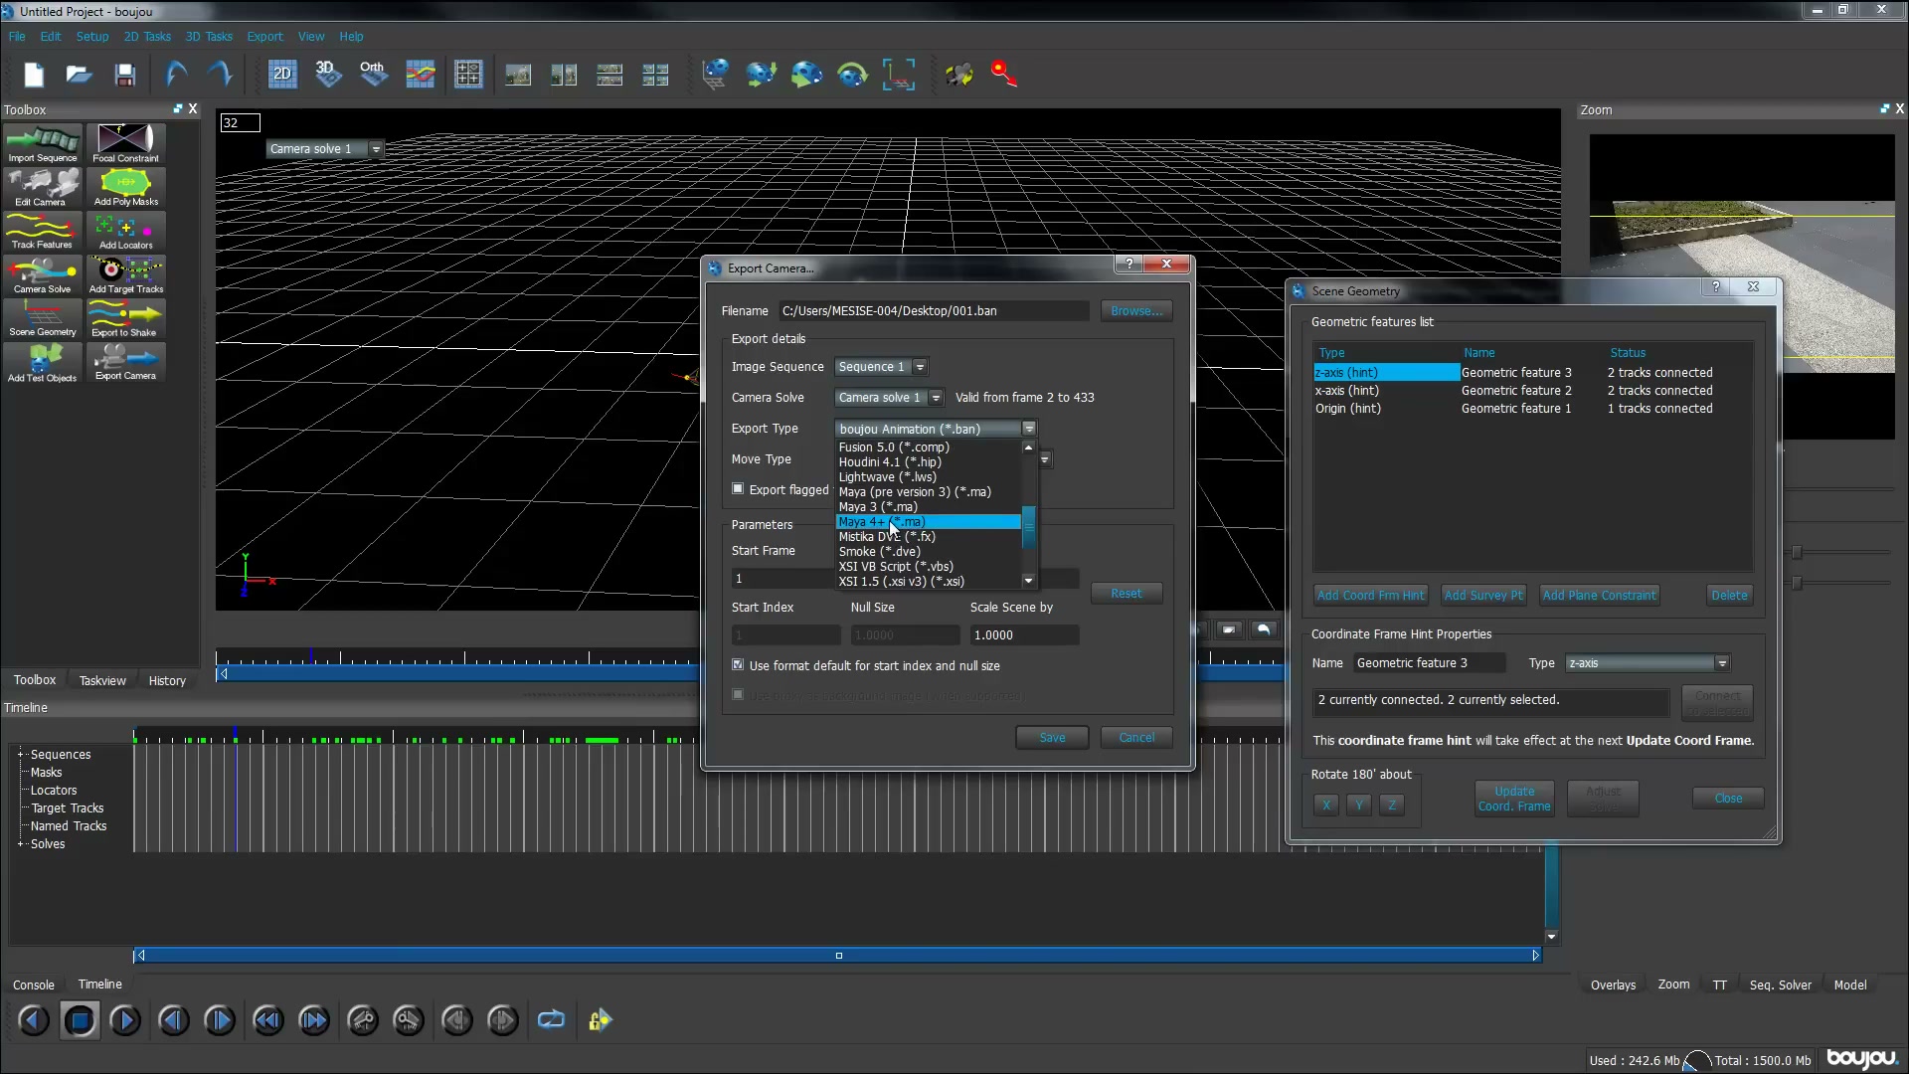Expand the Sequences tree node
1909x1074 pixels.
coord(20,754)
